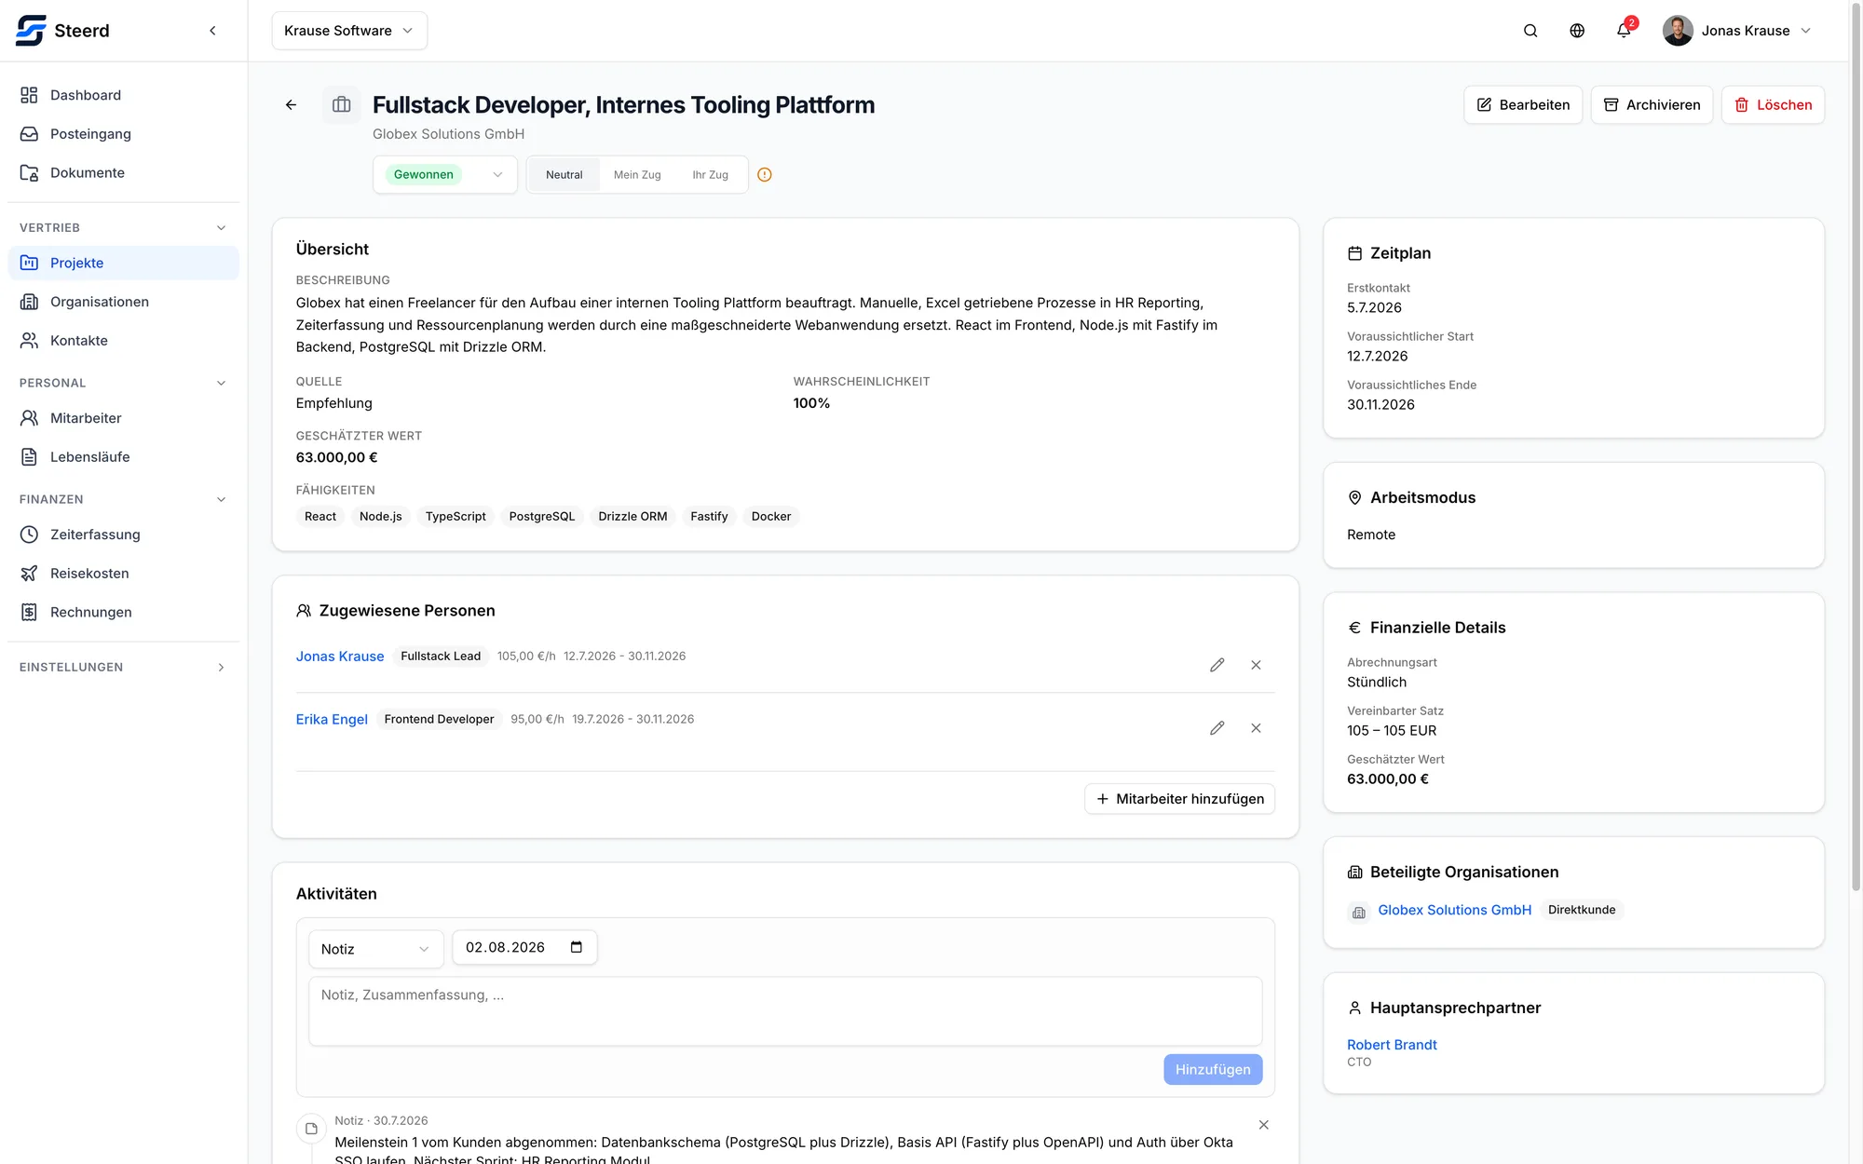Image resolution: width=1863 pixels, height=1164 pixels.
Task: Click Jonas Krause profile avatar
Action: point(1678,31)
